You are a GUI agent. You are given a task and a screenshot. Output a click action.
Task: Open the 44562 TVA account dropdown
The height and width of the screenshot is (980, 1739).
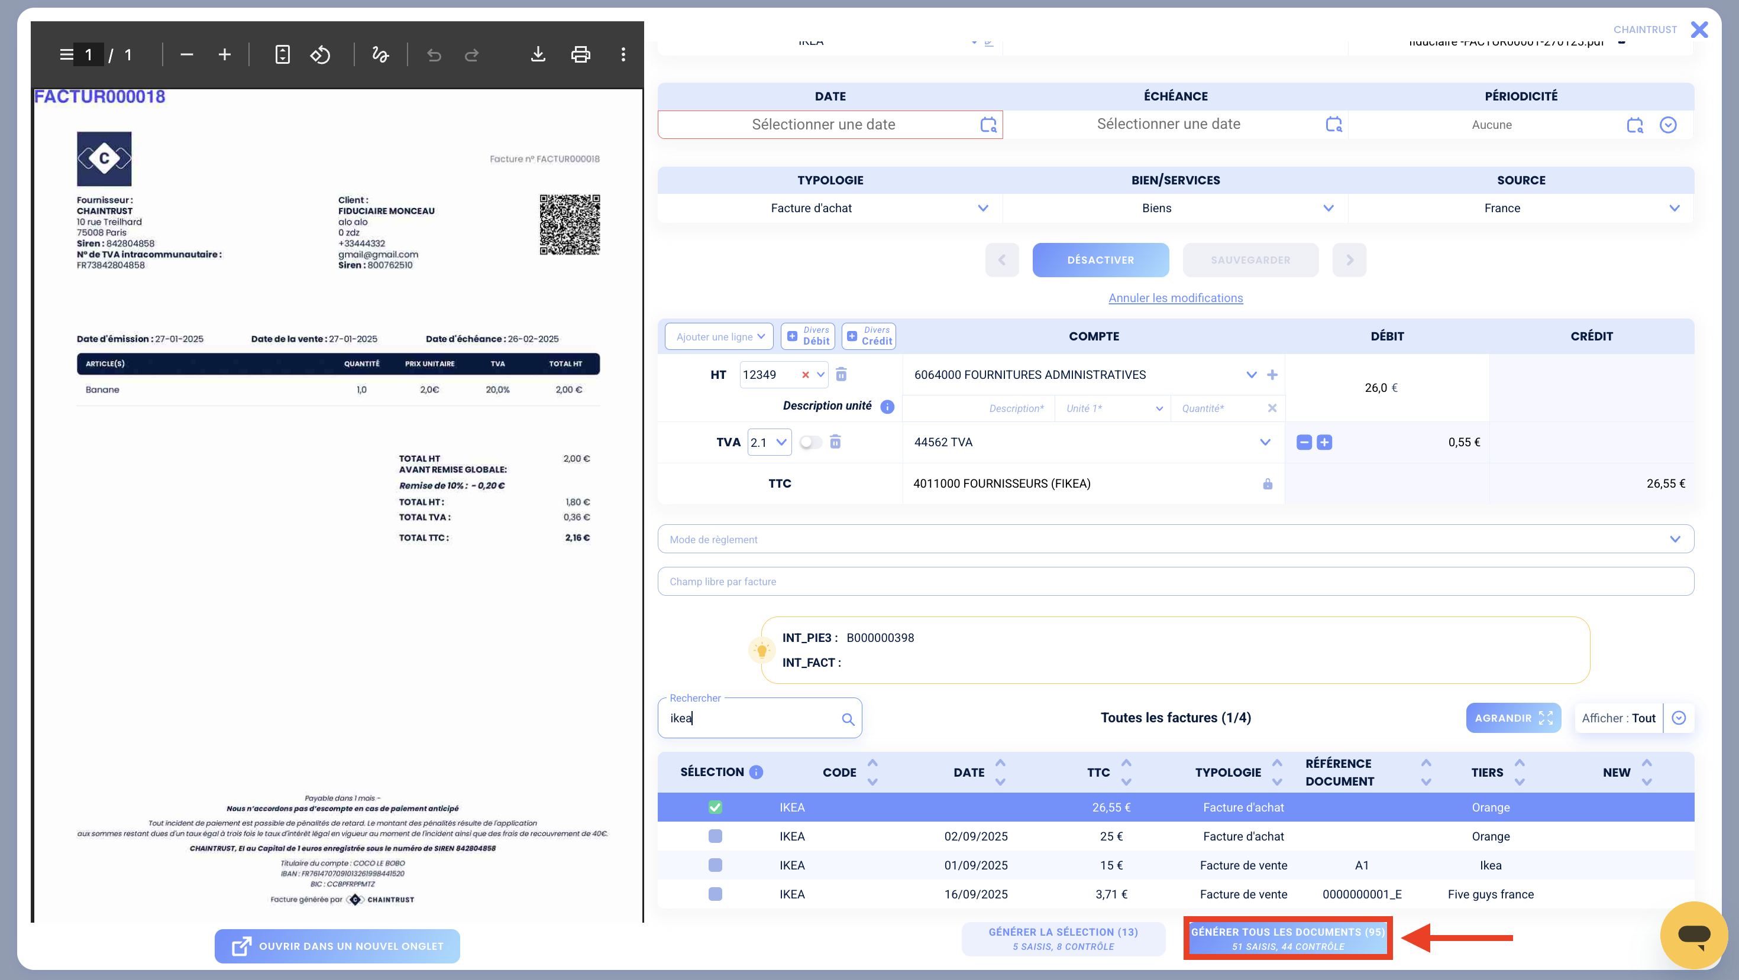click(1265, 443)
